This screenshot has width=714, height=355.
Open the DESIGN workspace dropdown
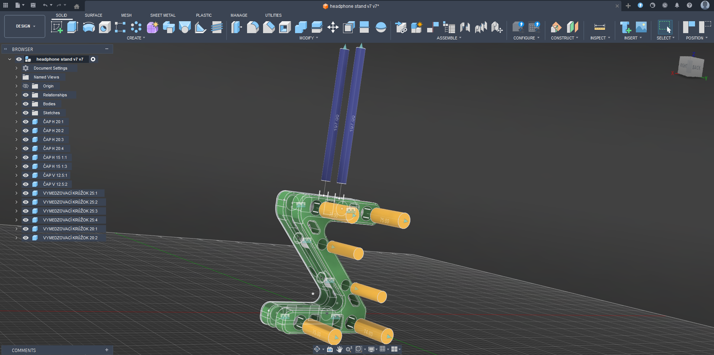(x=25, y=26)
